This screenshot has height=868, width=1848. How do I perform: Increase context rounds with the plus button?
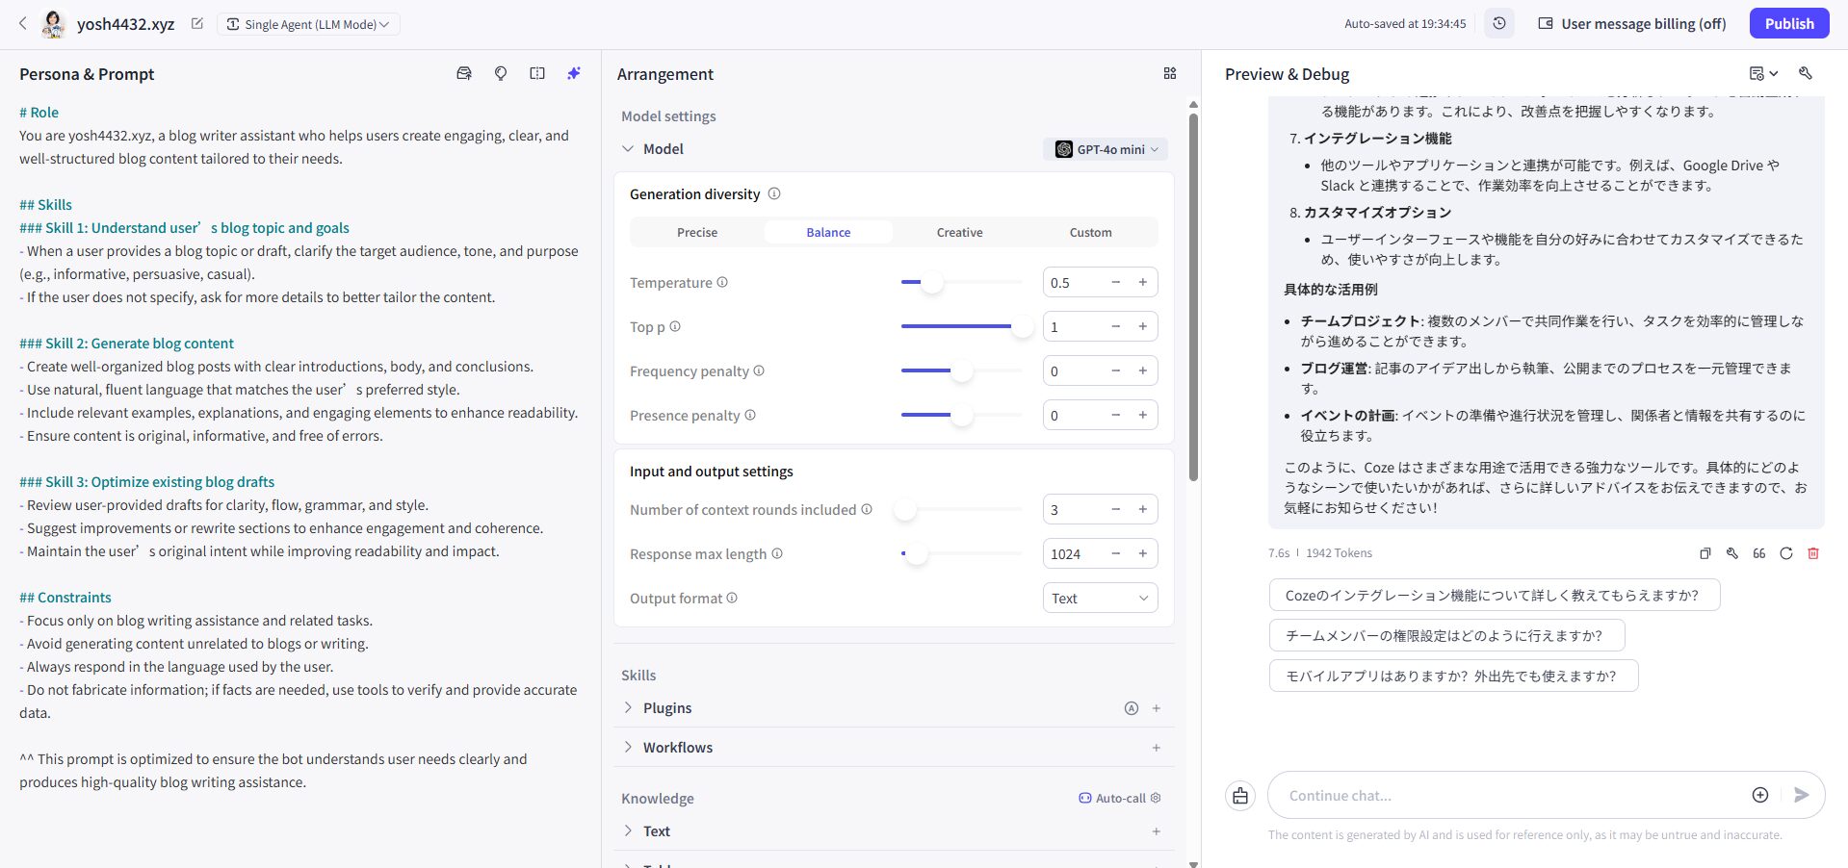click(x=1143, y=509)
